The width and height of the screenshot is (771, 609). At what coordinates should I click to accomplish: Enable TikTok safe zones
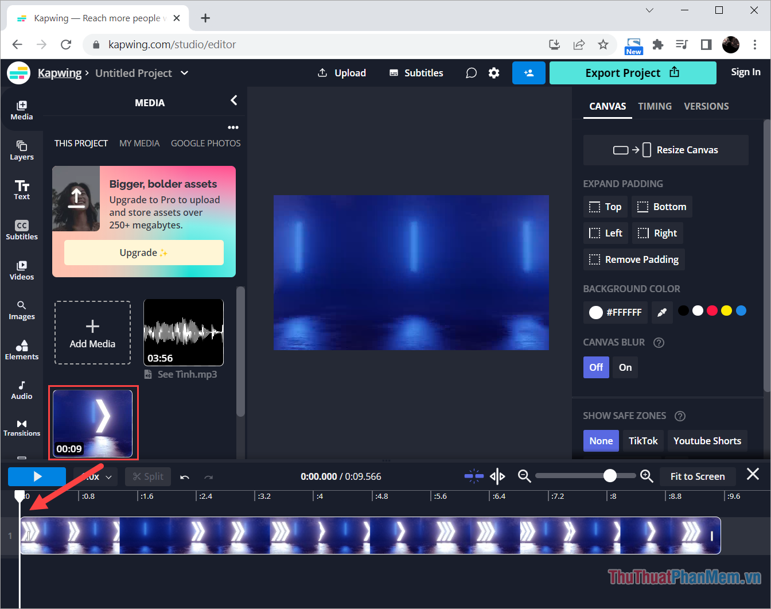[643, 440]
